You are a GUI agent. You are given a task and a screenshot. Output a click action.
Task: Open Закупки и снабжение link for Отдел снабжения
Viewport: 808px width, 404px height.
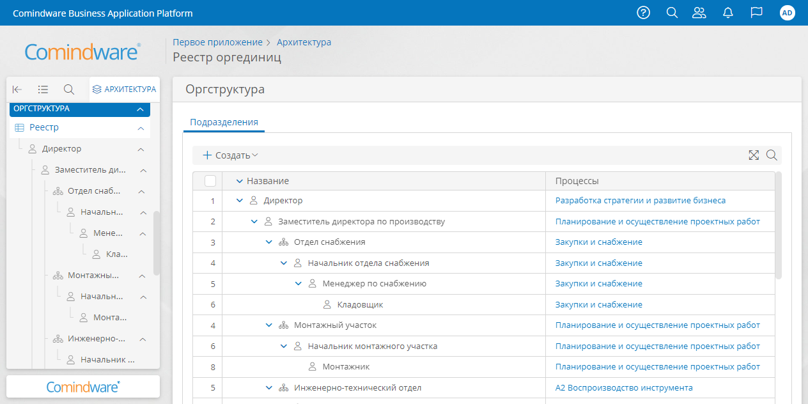pos(599,242)
